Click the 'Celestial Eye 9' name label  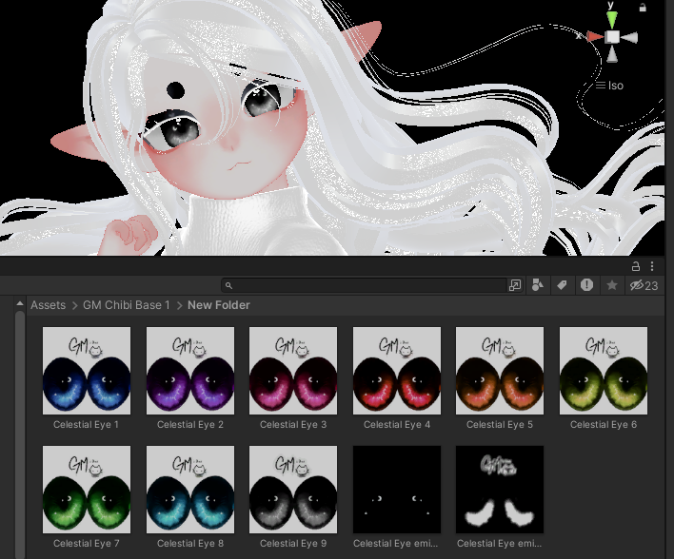293,544
